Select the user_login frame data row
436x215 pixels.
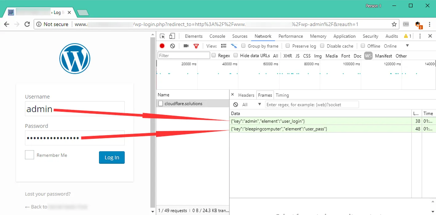[332, 121]
